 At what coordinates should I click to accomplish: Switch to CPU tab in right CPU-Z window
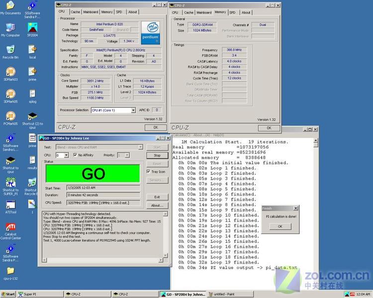(175, 12)
